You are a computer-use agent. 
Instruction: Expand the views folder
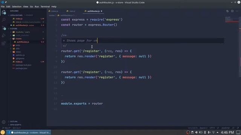18,52
